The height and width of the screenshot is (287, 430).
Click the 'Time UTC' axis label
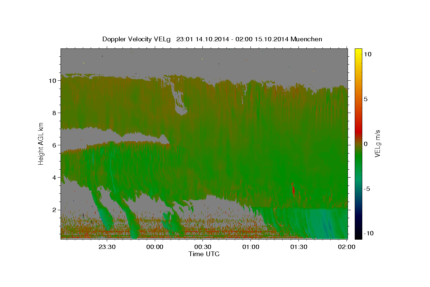click(x=204, y=254)
